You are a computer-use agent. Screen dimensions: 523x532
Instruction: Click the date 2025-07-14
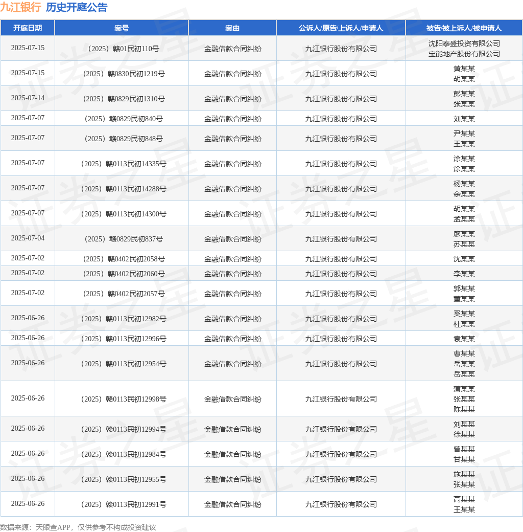click(28, 98)
